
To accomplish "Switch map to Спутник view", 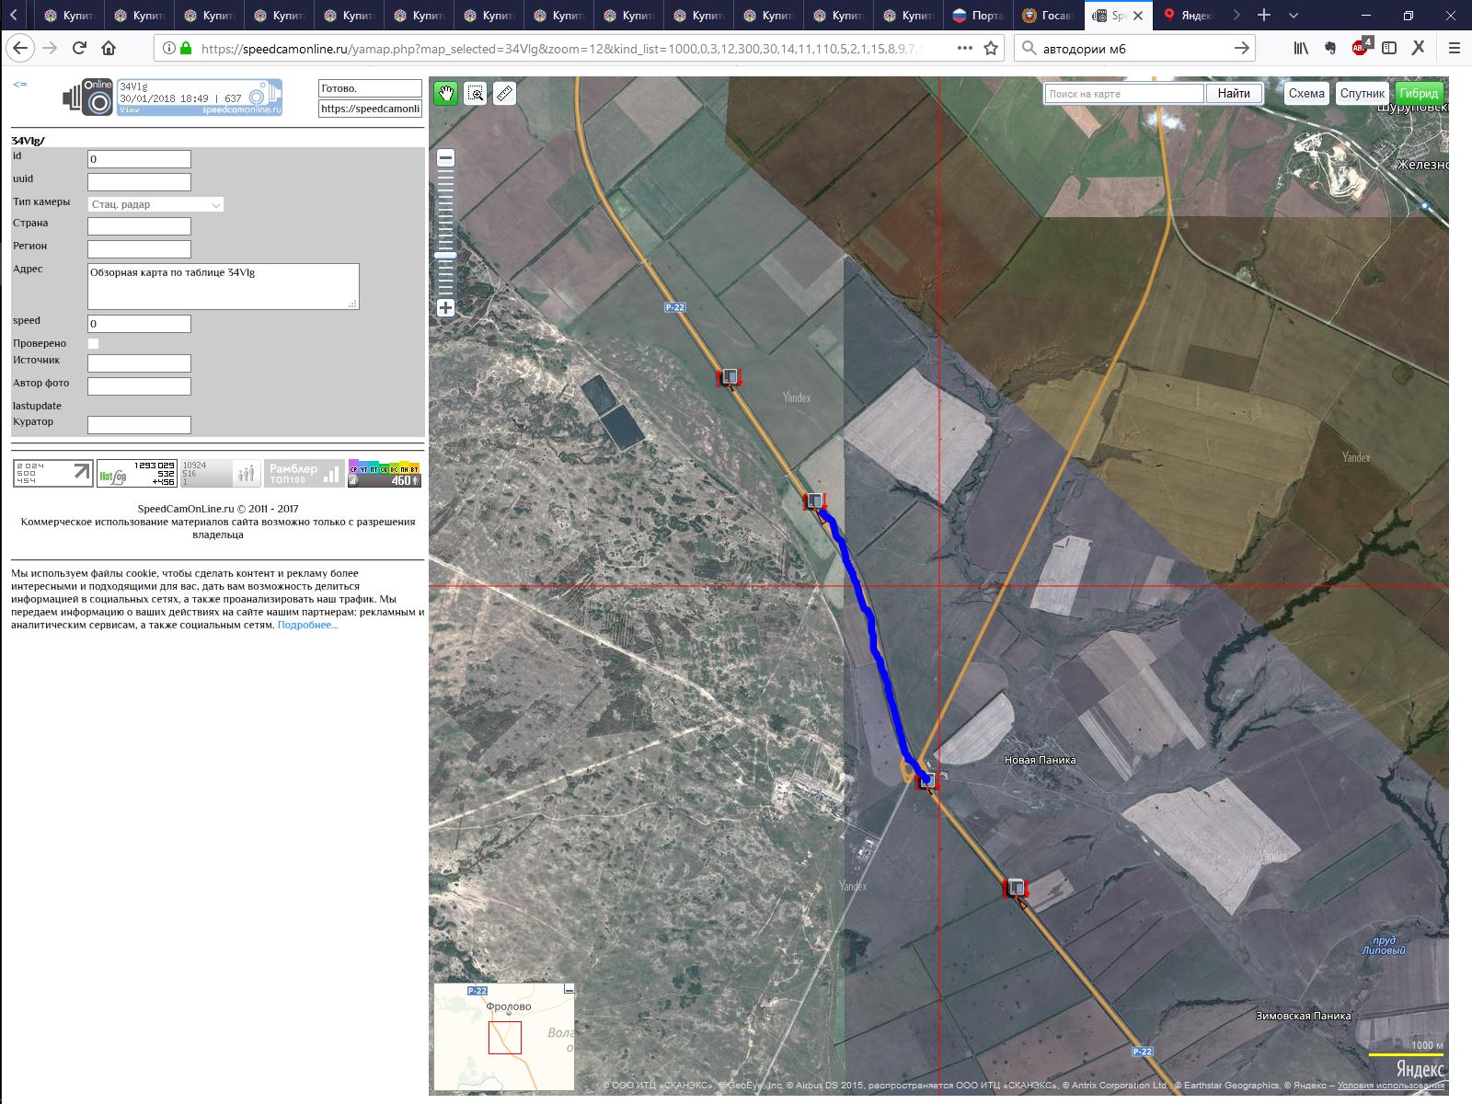I will point(1362,94).
